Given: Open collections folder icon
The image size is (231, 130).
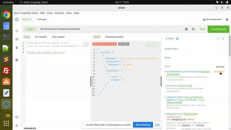Looking at the screenshot, I should (17, 117).
